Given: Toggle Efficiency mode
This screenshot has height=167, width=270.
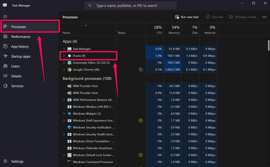Looking at the screenshot, I should click(242, 17).
